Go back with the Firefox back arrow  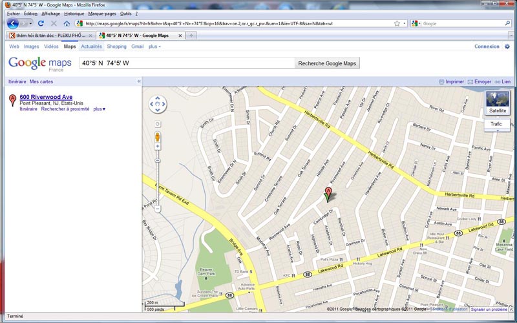[x=12, y=23]
